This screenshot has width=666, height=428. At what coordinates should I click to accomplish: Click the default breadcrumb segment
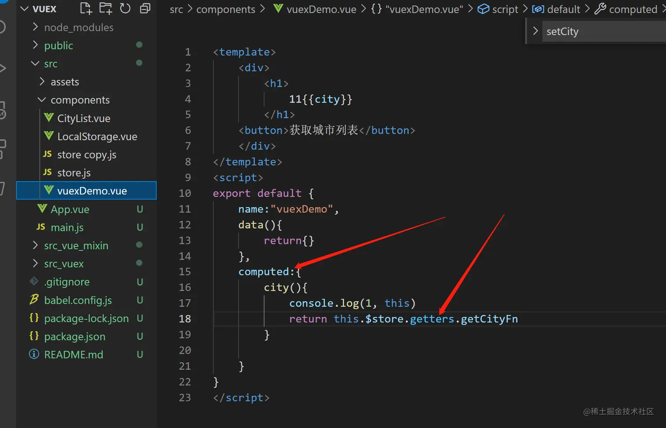pos(564,9)
